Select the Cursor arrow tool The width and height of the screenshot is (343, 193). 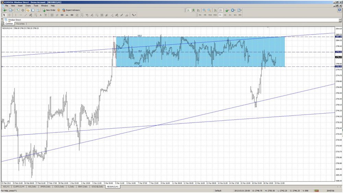[x=4, y=15]
